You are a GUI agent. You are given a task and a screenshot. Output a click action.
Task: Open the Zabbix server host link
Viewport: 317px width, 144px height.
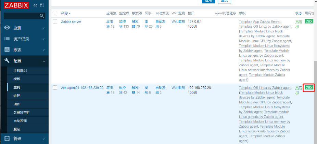[x=71, y=21]
